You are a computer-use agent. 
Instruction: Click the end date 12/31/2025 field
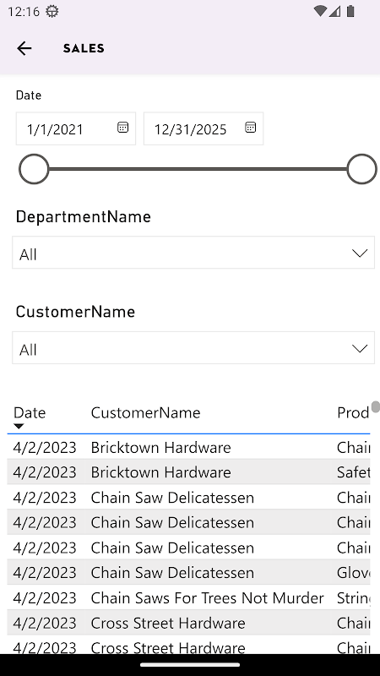204,128
